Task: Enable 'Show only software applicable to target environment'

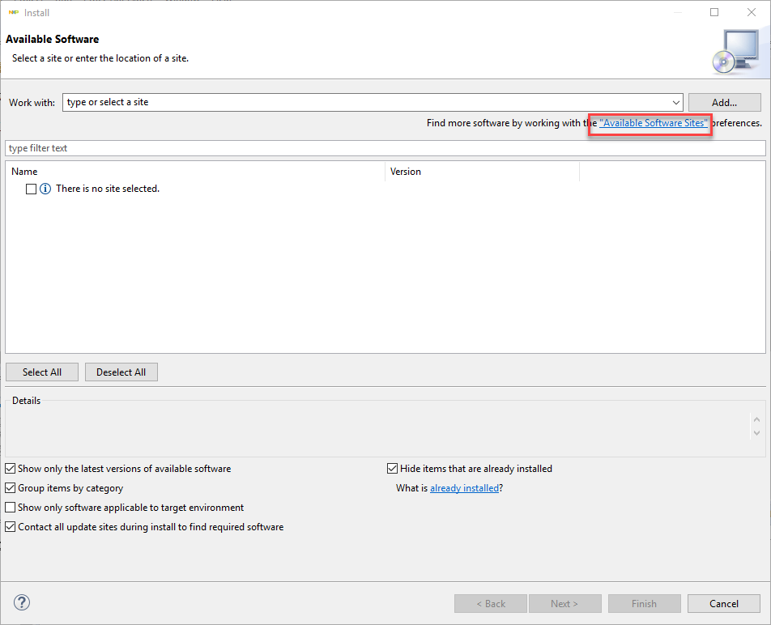Action: (x=10, y=507)
